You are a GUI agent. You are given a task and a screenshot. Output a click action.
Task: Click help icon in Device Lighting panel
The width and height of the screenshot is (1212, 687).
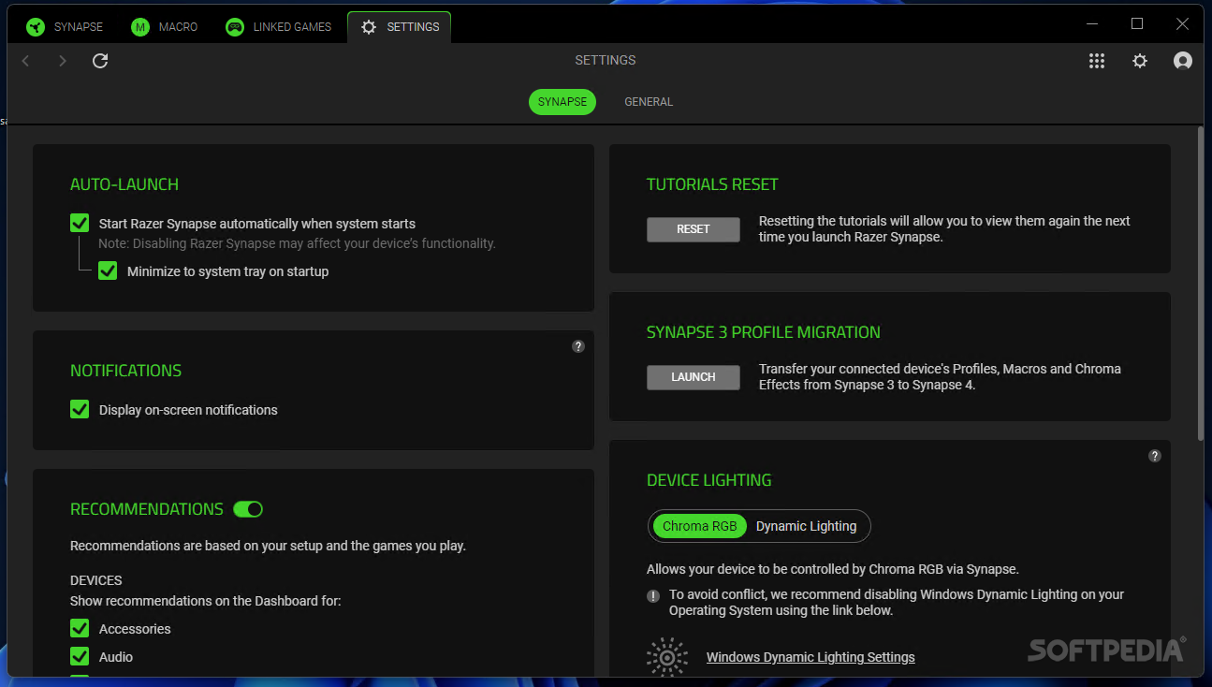[1155, 456]
